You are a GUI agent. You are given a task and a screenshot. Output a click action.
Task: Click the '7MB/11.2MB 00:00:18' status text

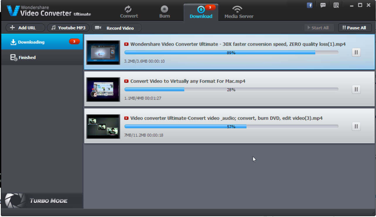pyautogui.click(x=144, y=135)
